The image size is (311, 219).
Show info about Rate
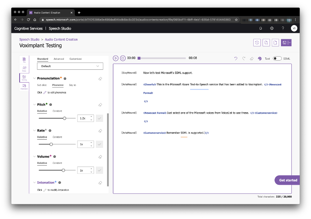(50, 130)
